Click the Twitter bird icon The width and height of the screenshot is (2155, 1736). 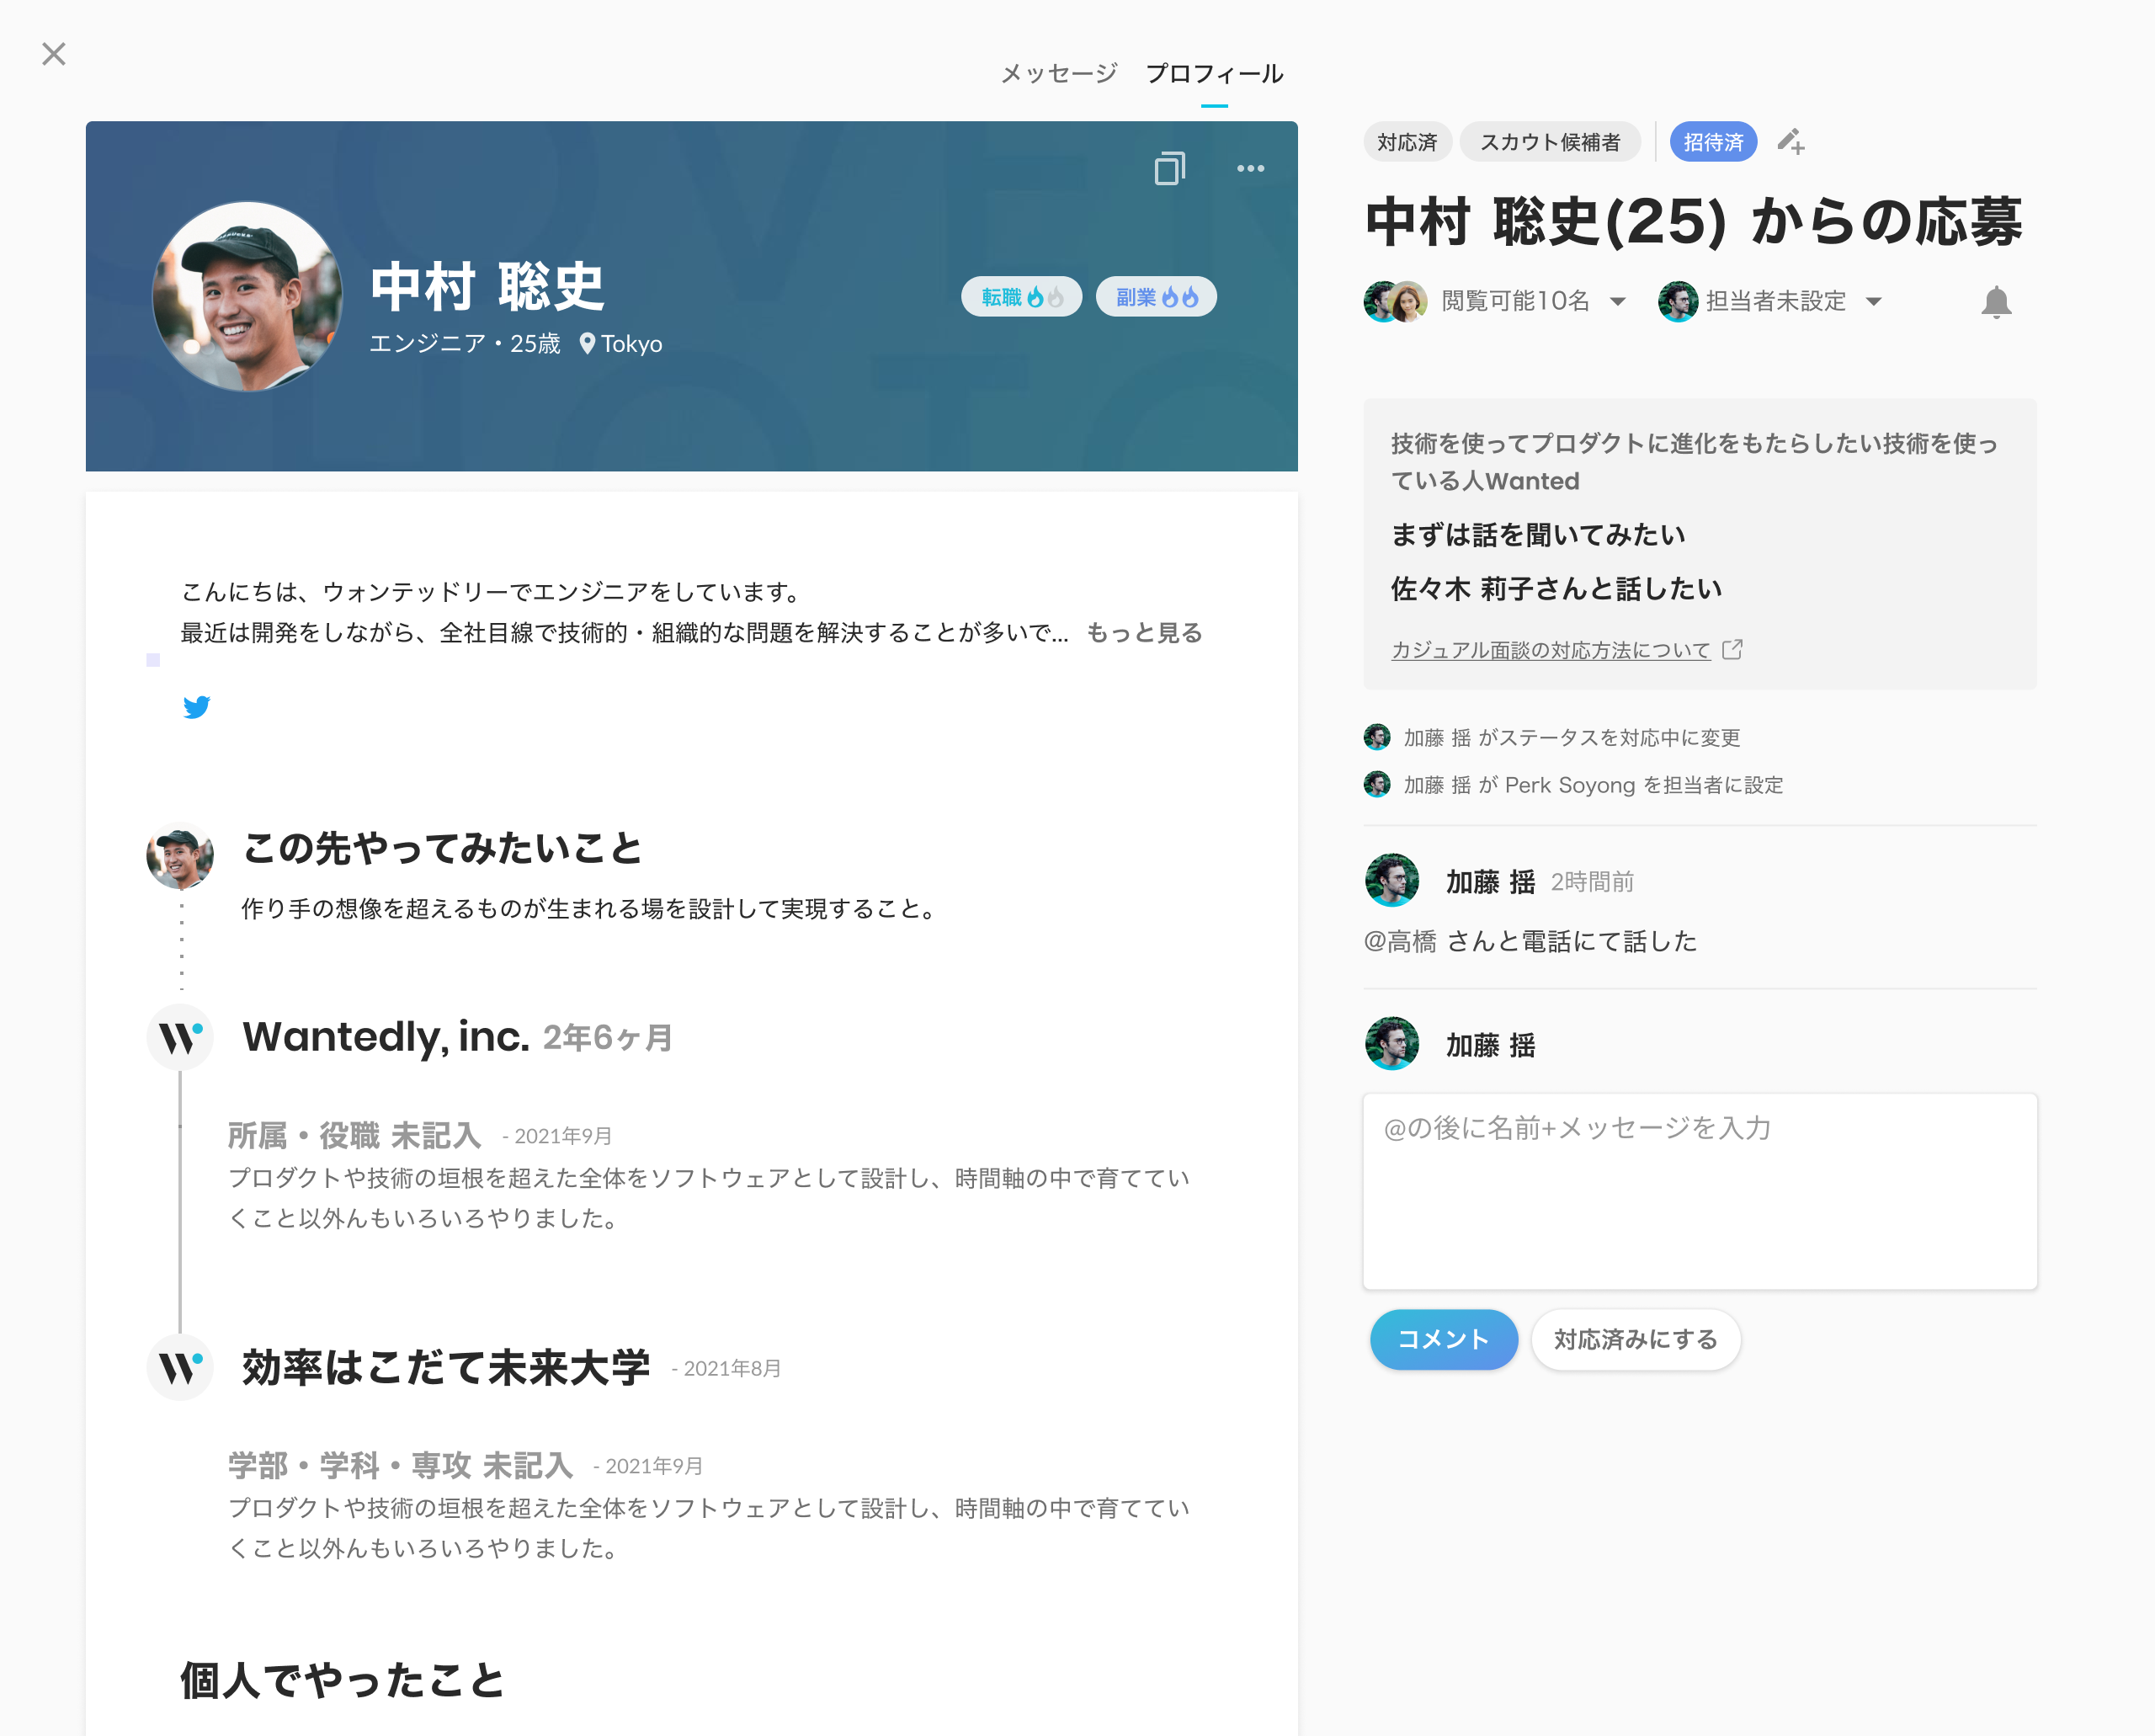pyautogui.click(x=197, y=707)
